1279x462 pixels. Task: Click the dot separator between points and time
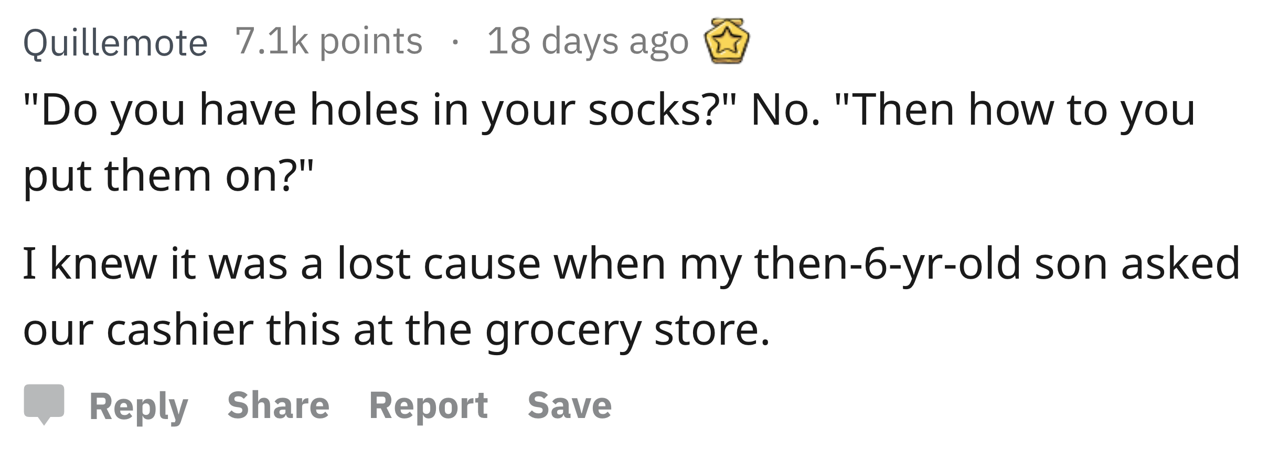455,43
